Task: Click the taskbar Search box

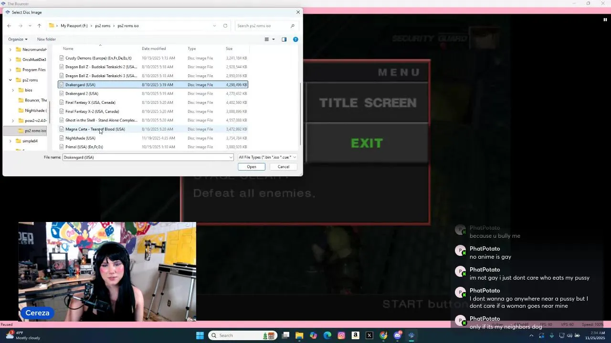Action: [x=243, y=335]
